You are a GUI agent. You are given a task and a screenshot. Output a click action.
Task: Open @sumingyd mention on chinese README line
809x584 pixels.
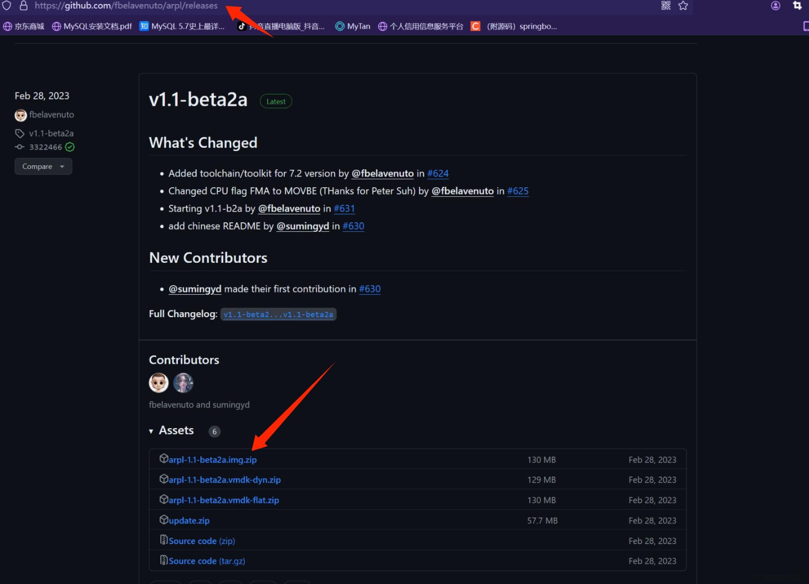tap(303, 226)
